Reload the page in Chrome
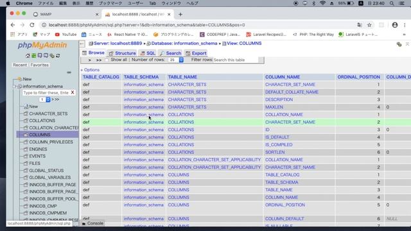Viewport: 411px width, 231px height. (32, 25)
